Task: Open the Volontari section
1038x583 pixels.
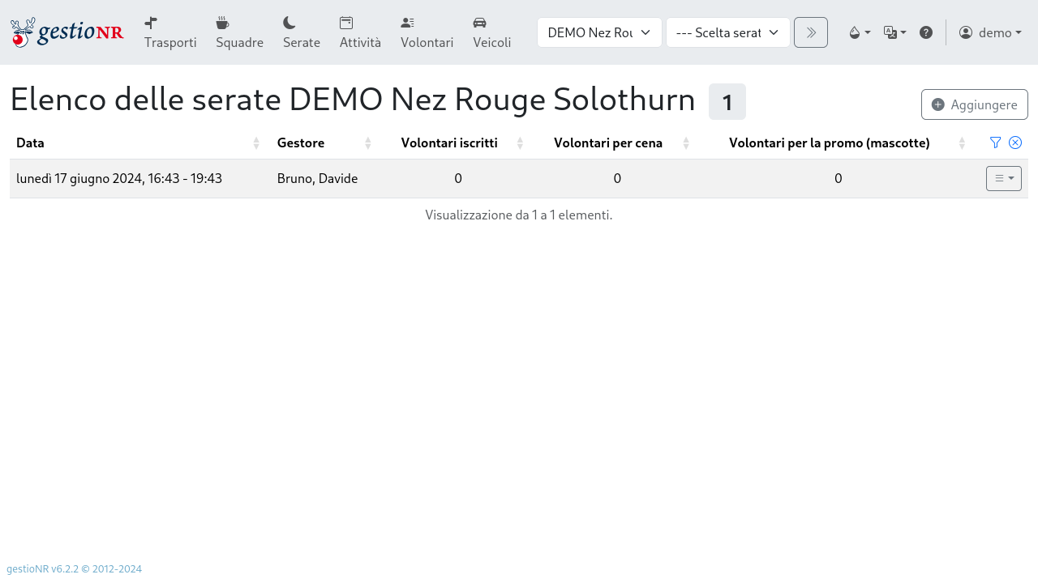Action: click(x=427, y=32)
